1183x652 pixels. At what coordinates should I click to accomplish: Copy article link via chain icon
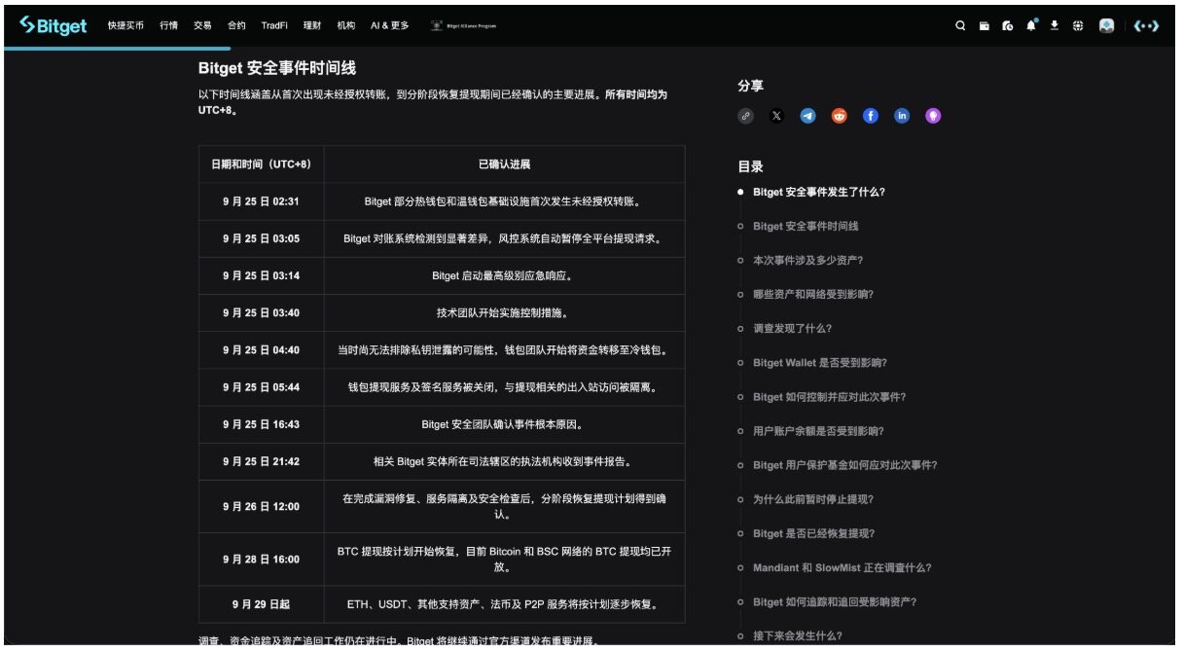pos(746,116)
